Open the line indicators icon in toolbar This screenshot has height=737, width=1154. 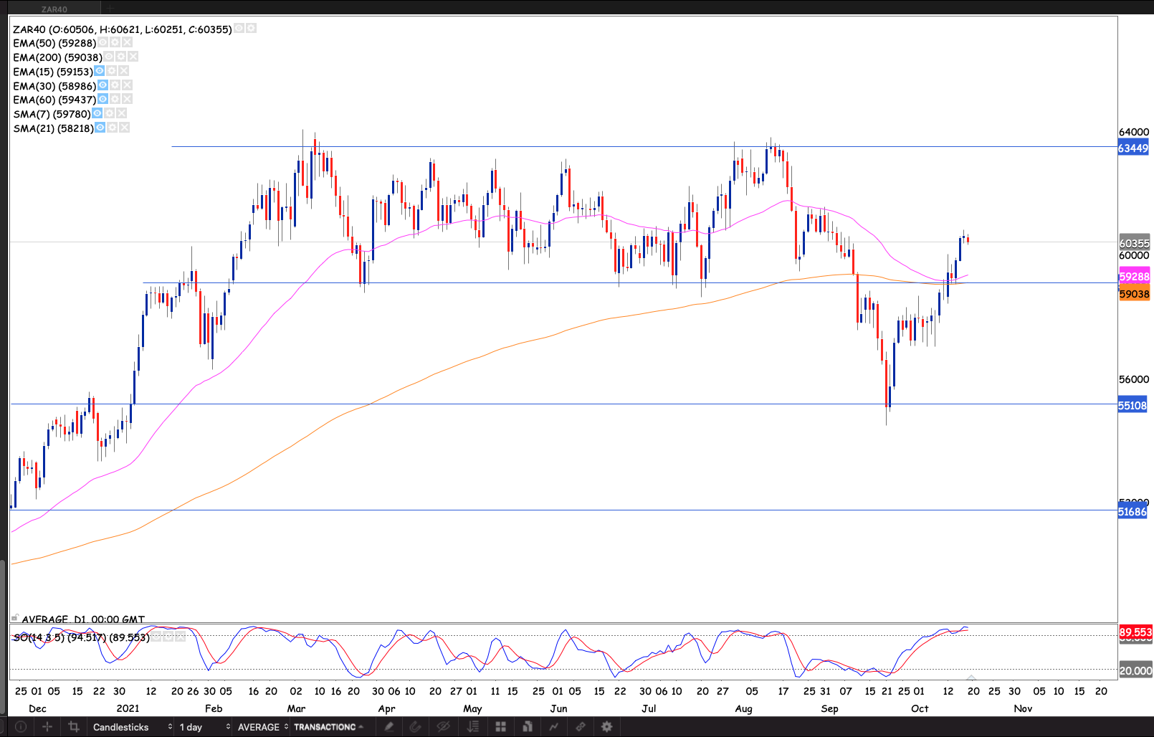[x=553, y=726]
